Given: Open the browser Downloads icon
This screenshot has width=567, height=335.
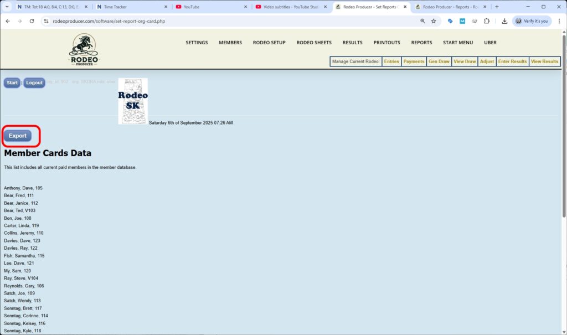Looking at the screenshot, I should click(x=504, y=21).
